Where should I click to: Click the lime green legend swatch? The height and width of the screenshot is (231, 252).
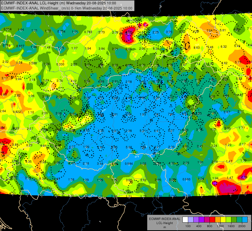tap(229, 220)
